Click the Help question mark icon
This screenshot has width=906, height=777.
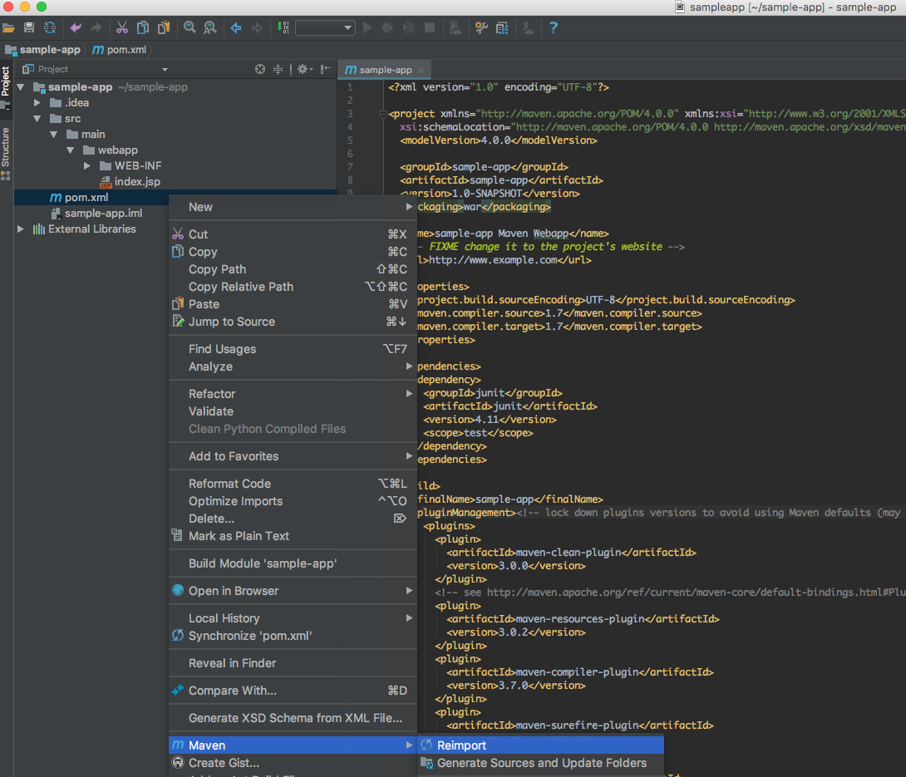click(554, 27)
